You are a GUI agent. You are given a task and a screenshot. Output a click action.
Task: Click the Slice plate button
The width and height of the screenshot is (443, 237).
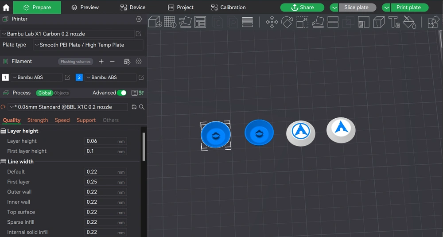pyautogui.click(x=357, y=8)
